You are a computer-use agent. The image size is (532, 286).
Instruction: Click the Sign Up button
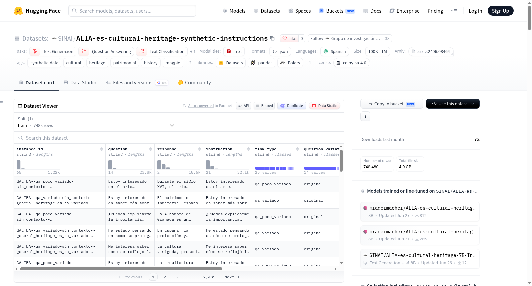[x=500, y=11]
